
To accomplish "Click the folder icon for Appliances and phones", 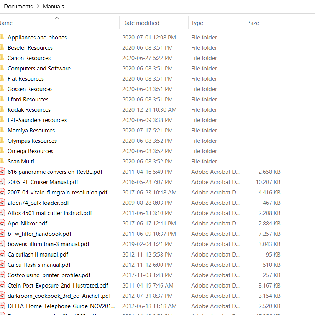I will tap(2, 37).
